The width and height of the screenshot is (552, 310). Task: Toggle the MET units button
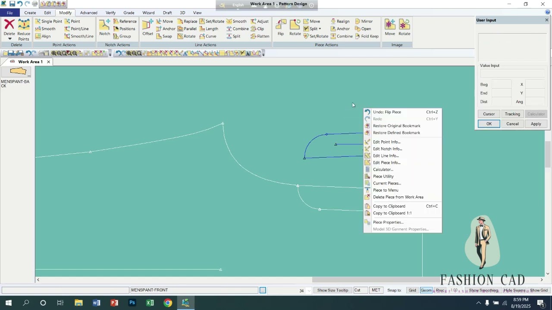tap(376, 291)
